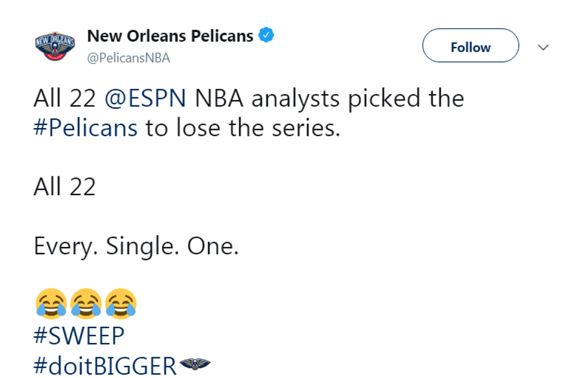
Task: Click the 'to lose the series.' text
Action: click(243, 128)
